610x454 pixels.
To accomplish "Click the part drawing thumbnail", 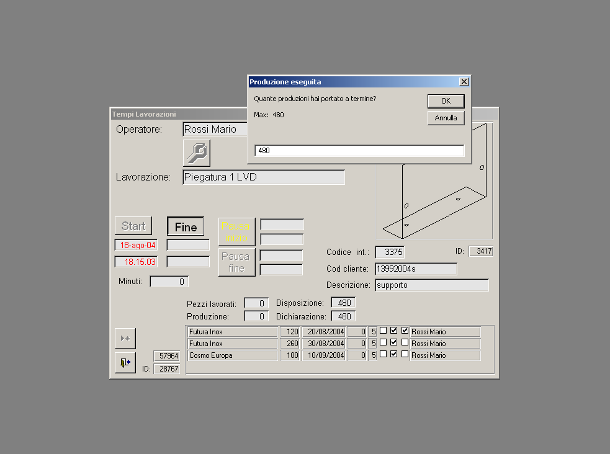I will [x=434, y=202].
